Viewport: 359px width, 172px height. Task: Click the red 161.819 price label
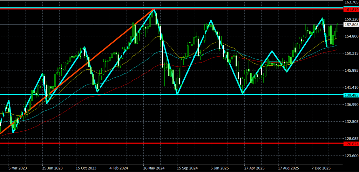pyautogui.click(x=351, y=10)
